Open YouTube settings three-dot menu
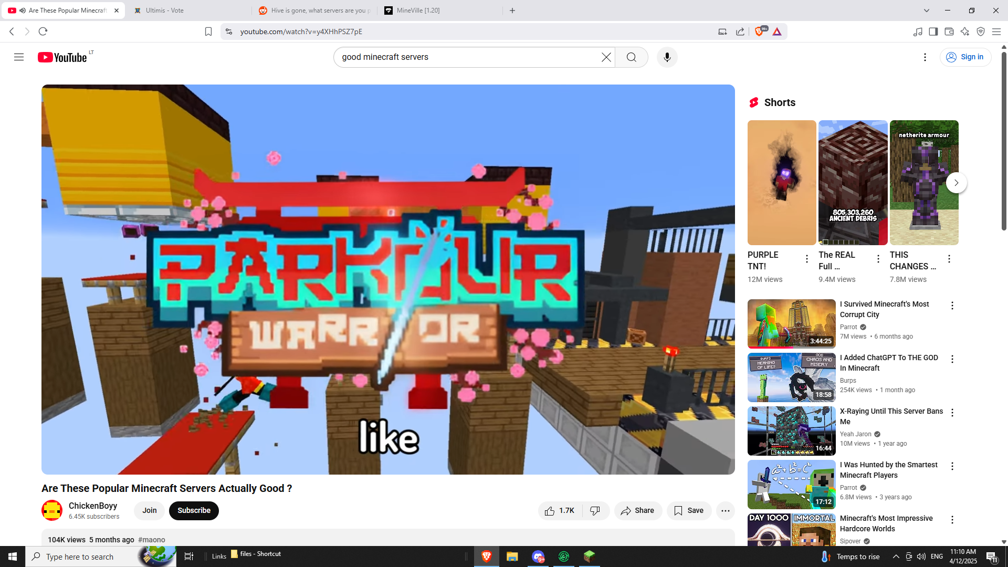 pos(925,57)
